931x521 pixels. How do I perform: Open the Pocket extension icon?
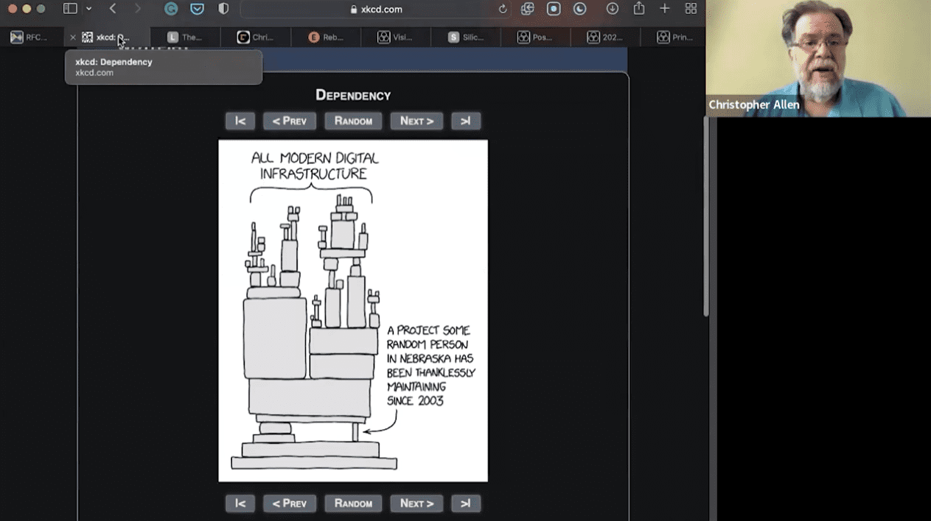click(x=197, y=9)
